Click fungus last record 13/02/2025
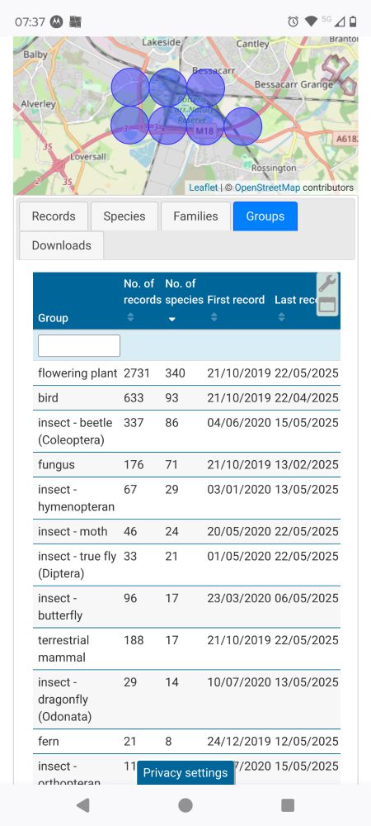The height and width of the screenshot is (826, 371). pos(307,464)
